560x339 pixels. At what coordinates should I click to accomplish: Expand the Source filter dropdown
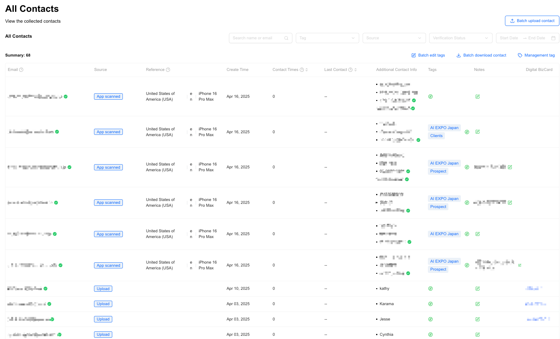(x=394, y=38)
